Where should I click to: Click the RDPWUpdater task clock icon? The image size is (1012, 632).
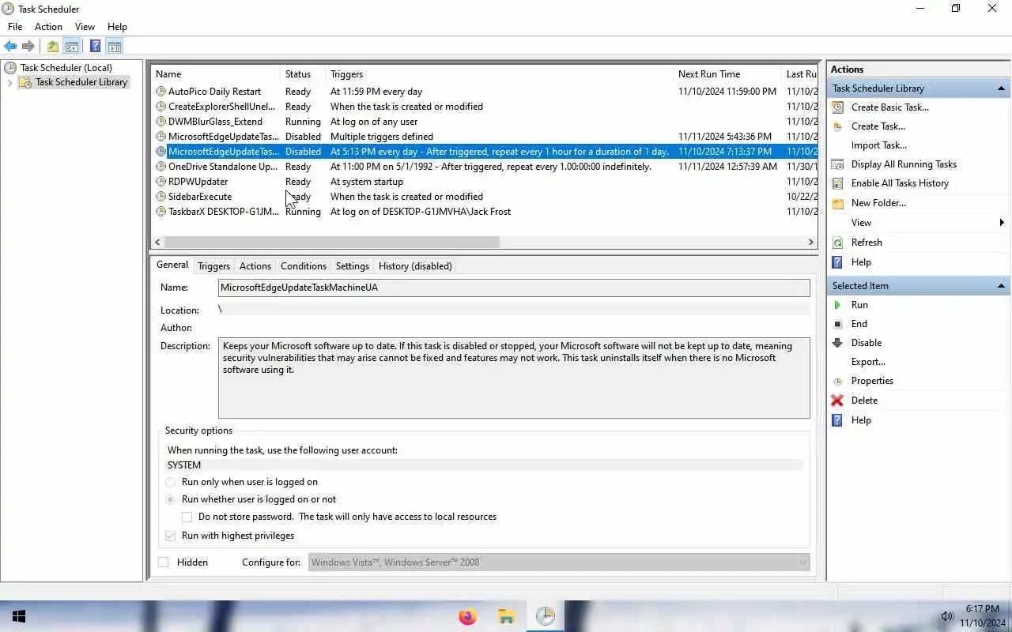[161, 182]
